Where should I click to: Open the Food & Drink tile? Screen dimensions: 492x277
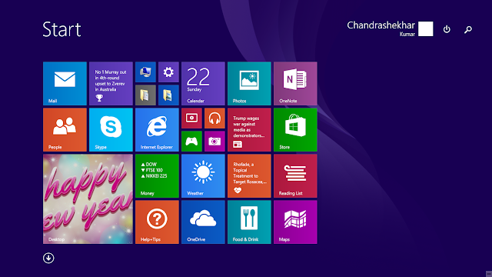249,222
